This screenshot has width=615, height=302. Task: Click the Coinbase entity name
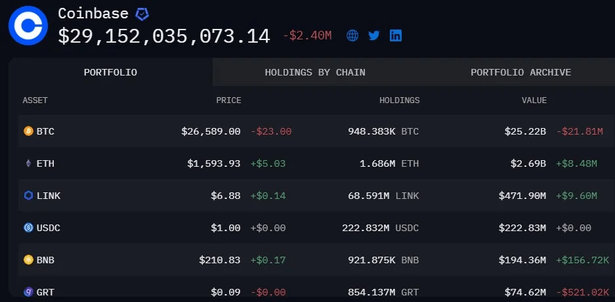click(93, 14)
